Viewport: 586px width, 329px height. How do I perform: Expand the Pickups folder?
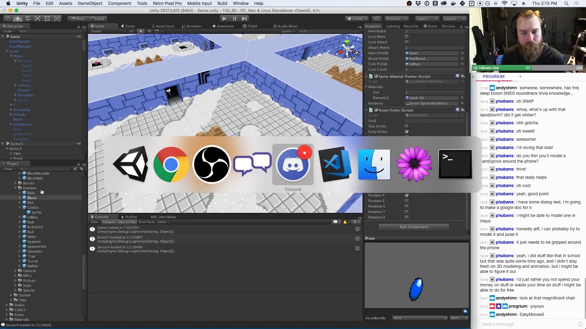15,281
